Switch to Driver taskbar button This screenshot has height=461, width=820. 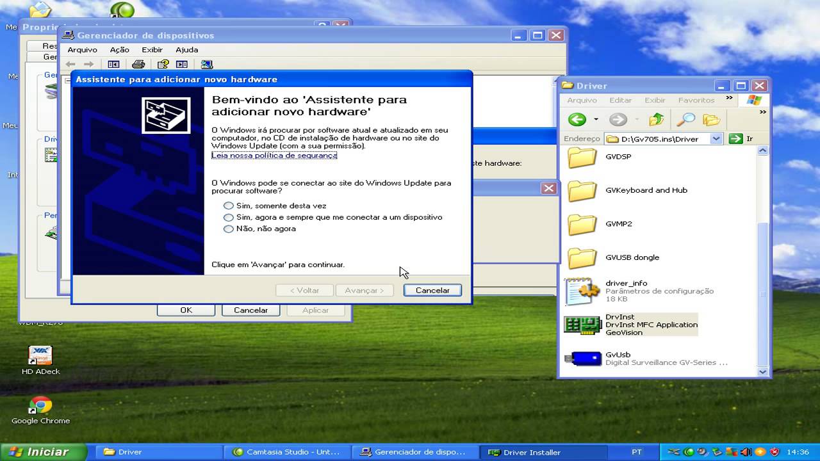[159, 452]
